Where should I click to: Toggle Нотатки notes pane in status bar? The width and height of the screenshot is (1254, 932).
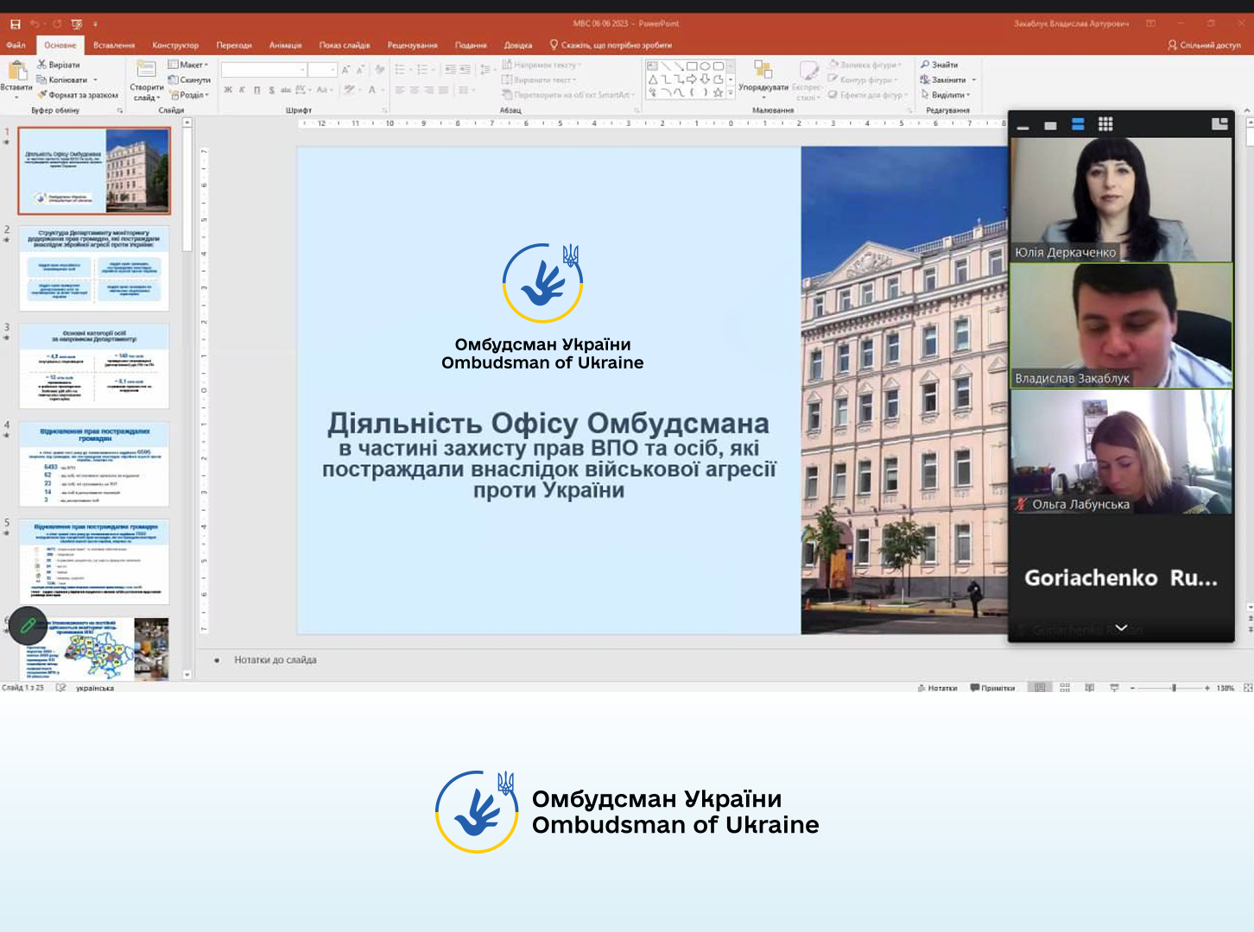[938, 688]
